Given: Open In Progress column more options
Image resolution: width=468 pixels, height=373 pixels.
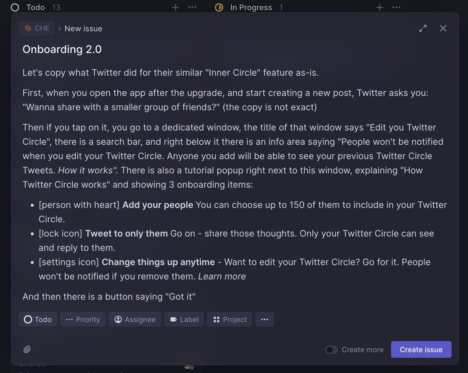Looking at the screenshot, I should point(396,7).
